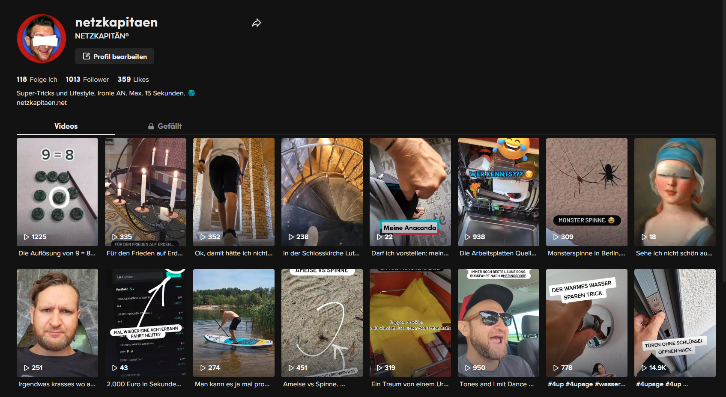This screenshot has width=726, height=397.
Task: Open the locked Gefällt tab
Action: pos(165,126)
